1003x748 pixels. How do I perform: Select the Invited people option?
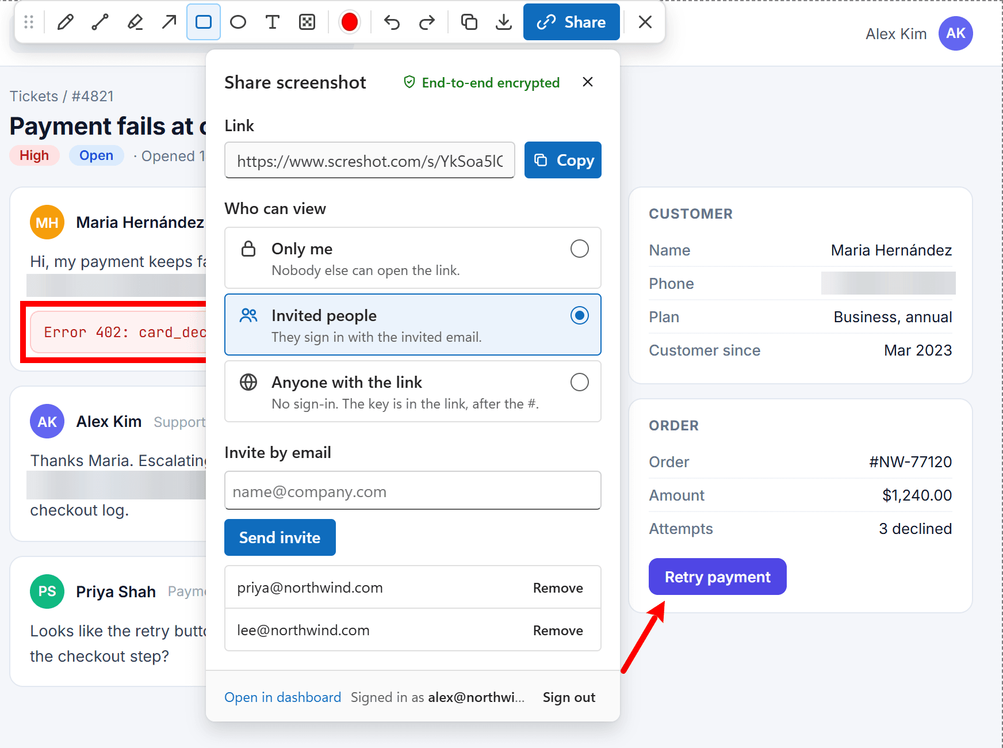click(413, 325)
